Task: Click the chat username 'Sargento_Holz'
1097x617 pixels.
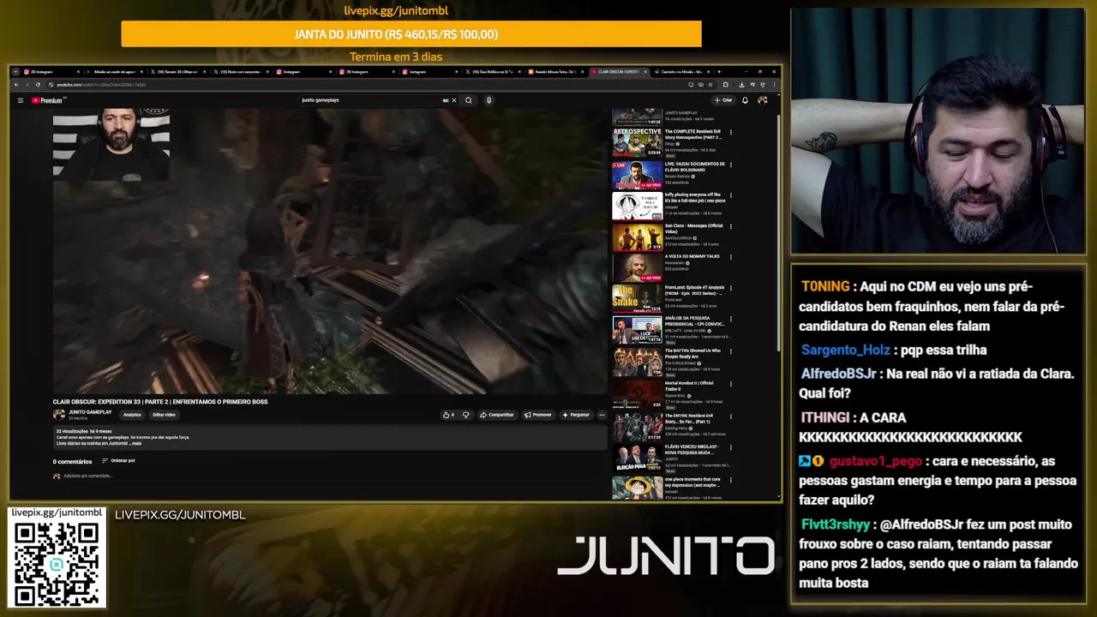Action: (x=846, y=350)
